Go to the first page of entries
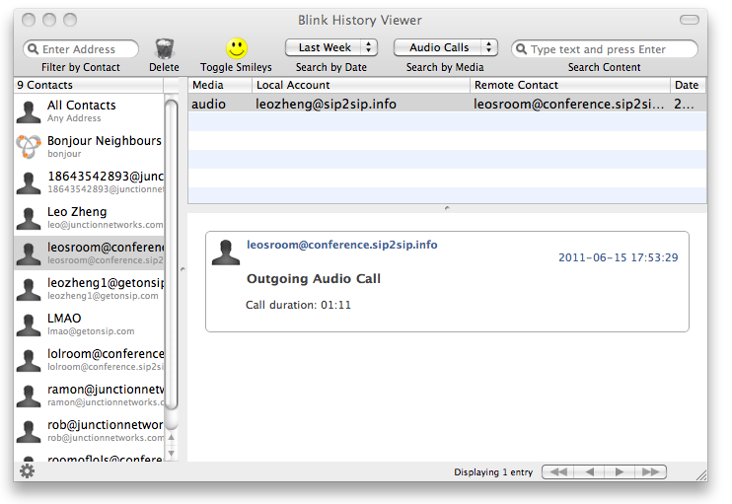 [x=558, y=472]
